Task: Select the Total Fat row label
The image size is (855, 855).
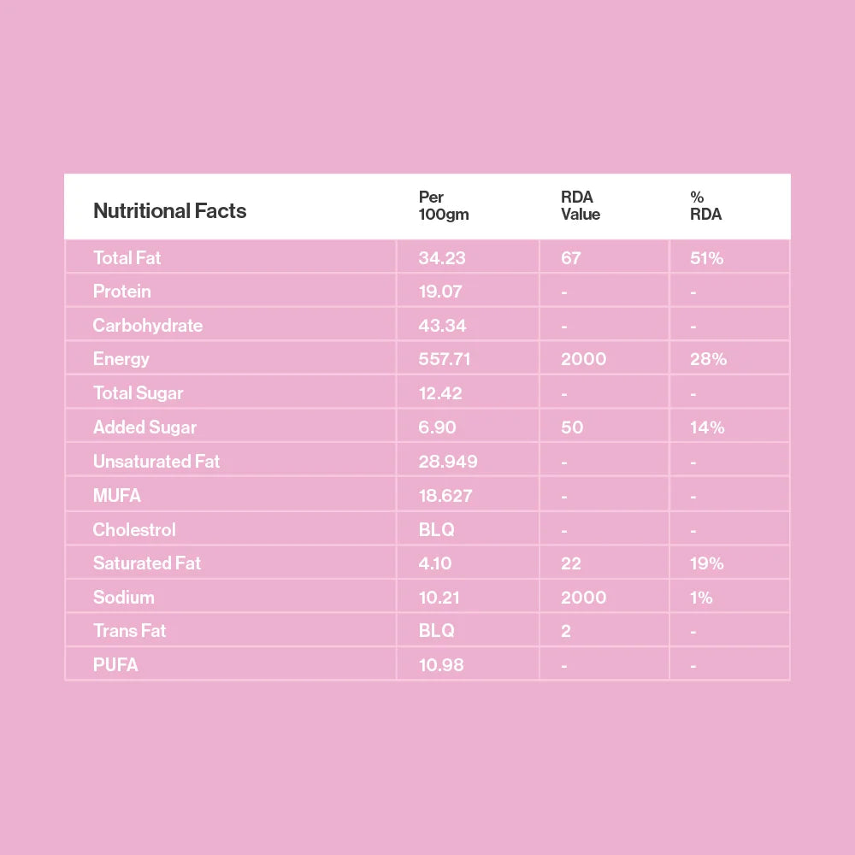Action: [x=127, y=257]
